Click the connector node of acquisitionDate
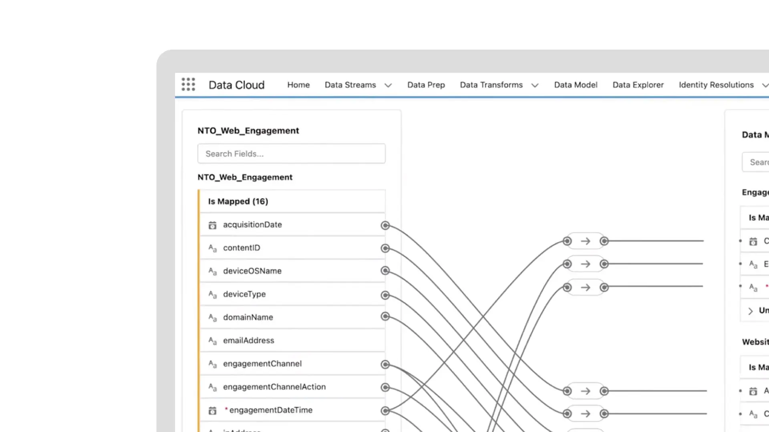The width and height of the screenshot is (769, 432). tap(385, 226)
